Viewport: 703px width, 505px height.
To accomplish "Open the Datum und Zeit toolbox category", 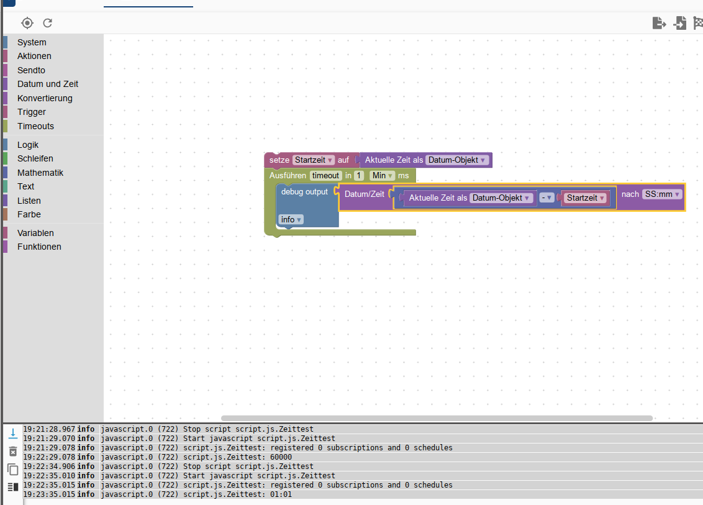I will coord(48,84).
